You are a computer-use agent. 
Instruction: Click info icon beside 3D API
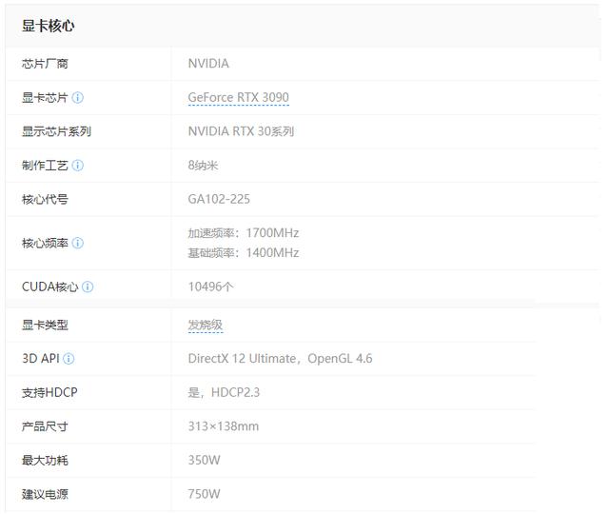[x=69, y=359]
